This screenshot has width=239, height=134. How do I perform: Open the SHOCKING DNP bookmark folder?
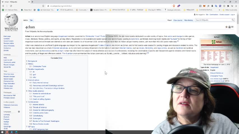tap(204, 10)
